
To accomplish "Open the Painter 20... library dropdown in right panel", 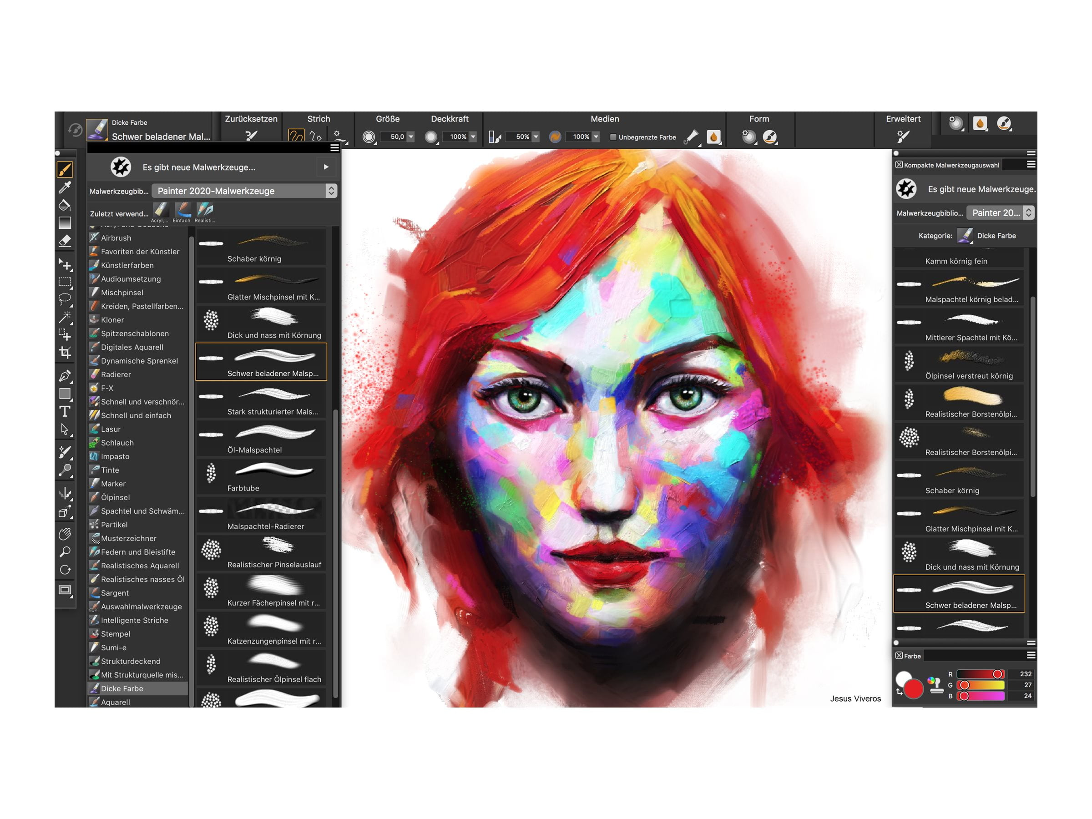I will coord(1000,213).
